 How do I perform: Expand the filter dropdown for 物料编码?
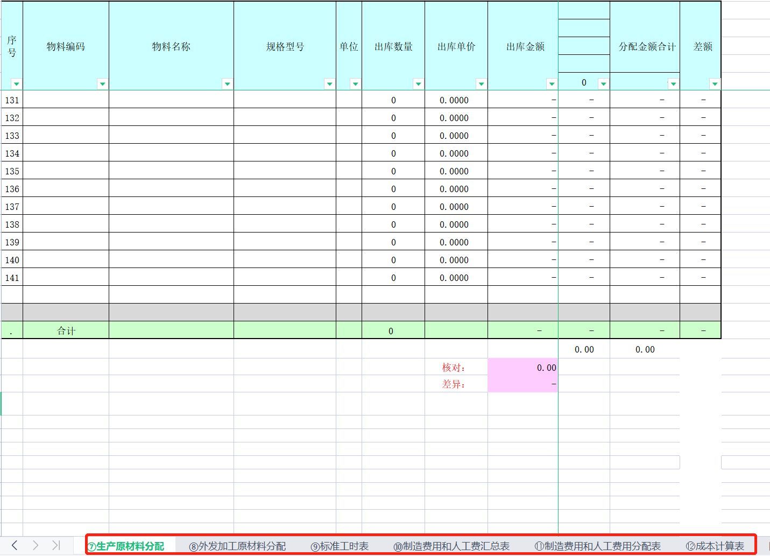click(x=102, y=83)
